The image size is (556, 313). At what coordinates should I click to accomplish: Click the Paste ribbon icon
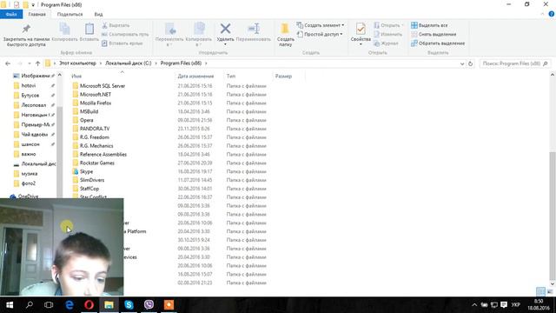coord(89,29)
